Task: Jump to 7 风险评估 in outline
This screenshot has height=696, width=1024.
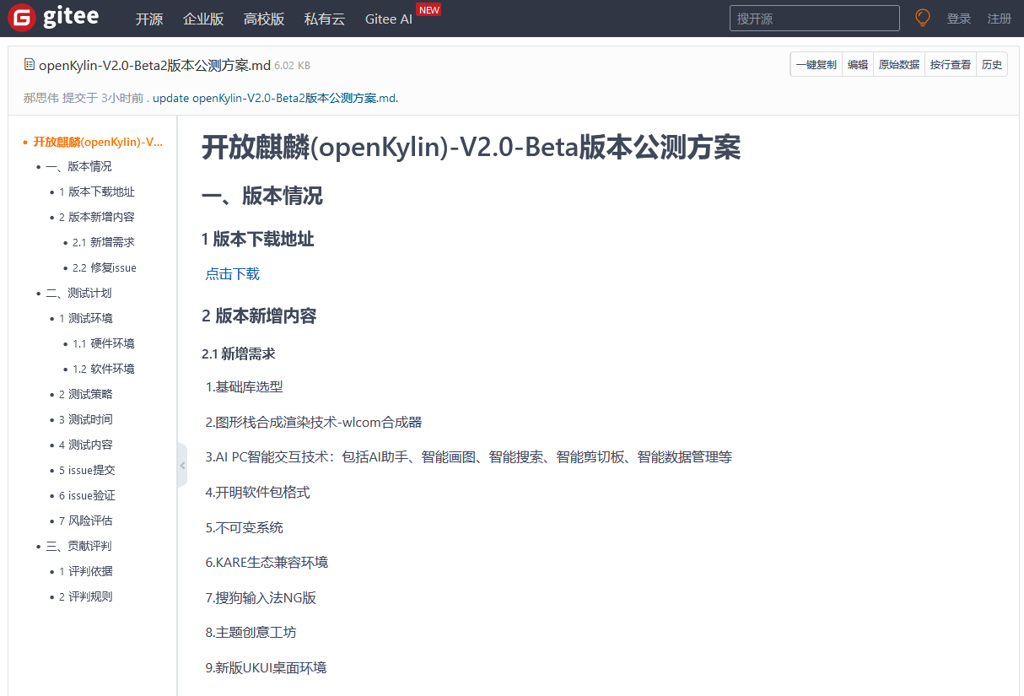Action: (x=86, y=521)
